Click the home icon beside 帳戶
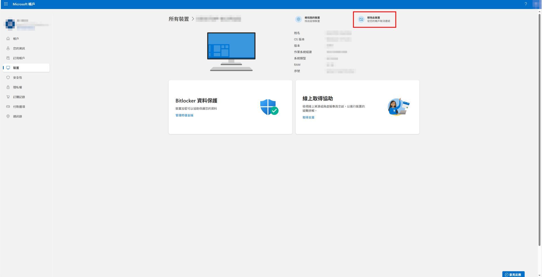 (x=8, y=39)
